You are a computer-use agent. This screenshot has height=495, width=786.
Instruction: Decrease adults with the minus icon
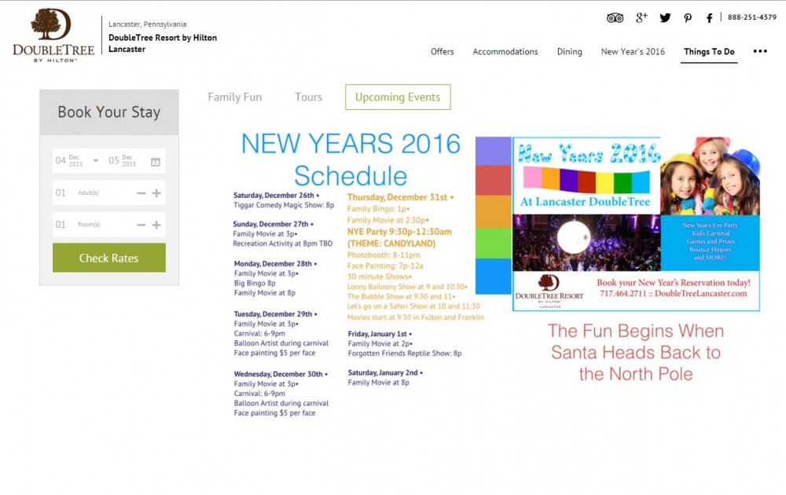(141, 192)
